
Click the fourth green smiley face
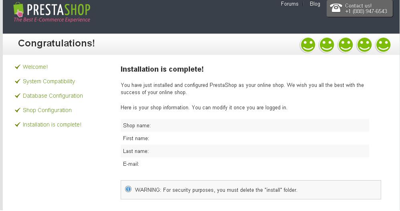click(x=364, y=45)
